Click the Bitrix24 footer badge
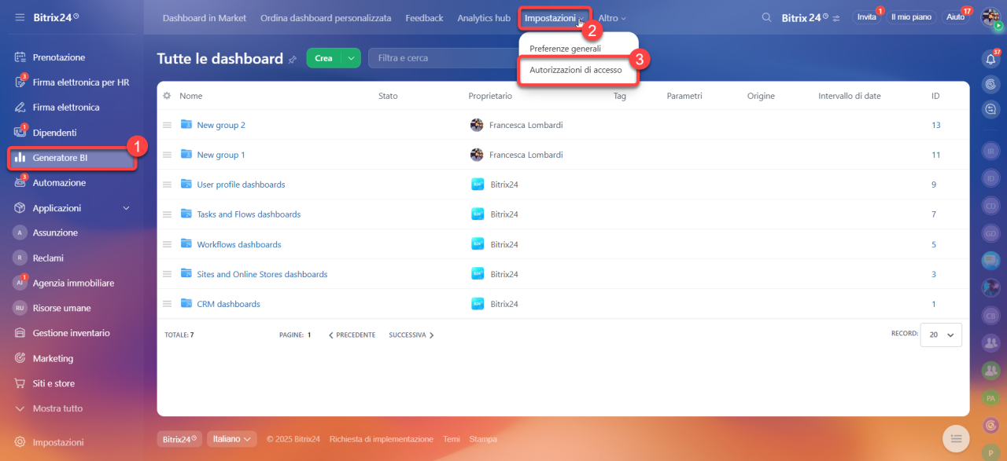Image resolution: width=1007 pixels, height=461 pixels. tap(180, 439)
